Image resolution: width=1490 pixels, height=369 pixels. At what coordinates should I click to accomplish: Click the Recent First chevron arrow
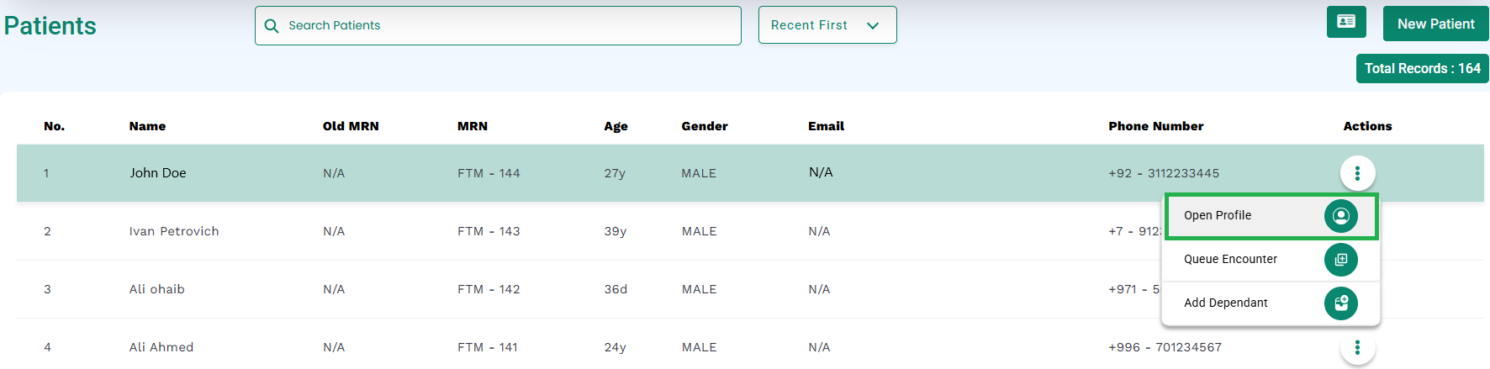click(x=873, y=26)
